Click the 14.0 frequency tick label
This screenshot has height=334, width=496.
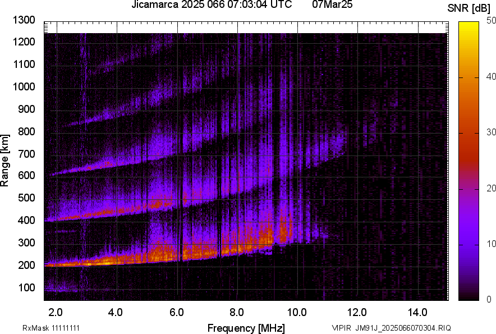point(417,313)
